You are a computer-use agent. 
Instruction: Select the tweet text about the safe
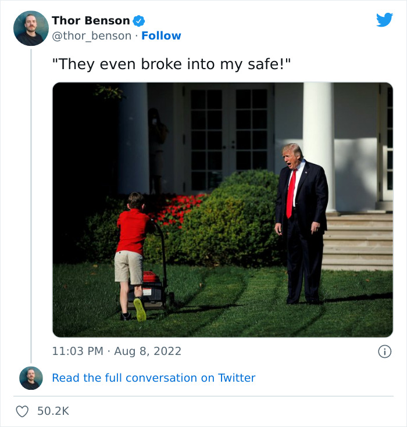pos(171,64)
